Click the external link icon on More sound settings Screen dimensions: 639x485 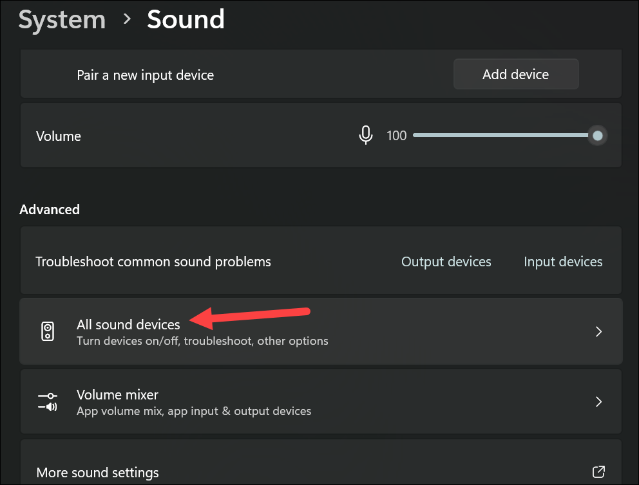coord(598,472)
